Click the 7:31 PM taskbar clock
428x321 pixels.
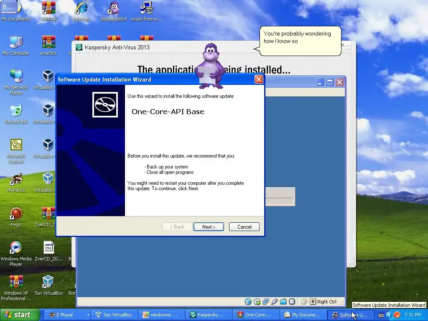click(x=413, y=315)
